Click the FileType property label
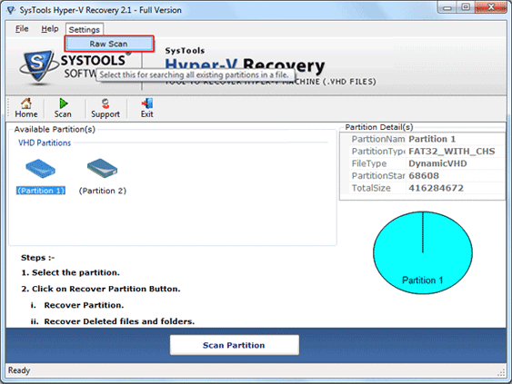The width and height of the screenshot is (512, 384). pos(369,163)
